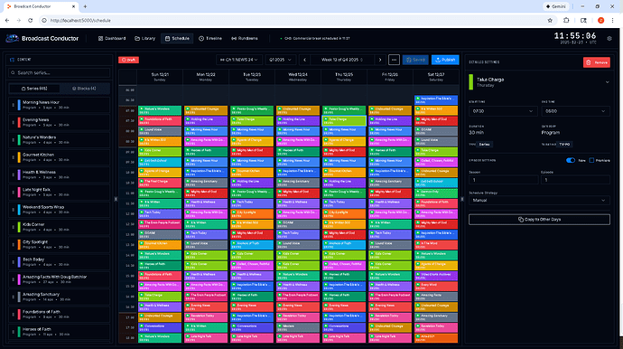Open the Dashboard nav item
This screenshot has width=623, height=349.
(x=112, y=39)
